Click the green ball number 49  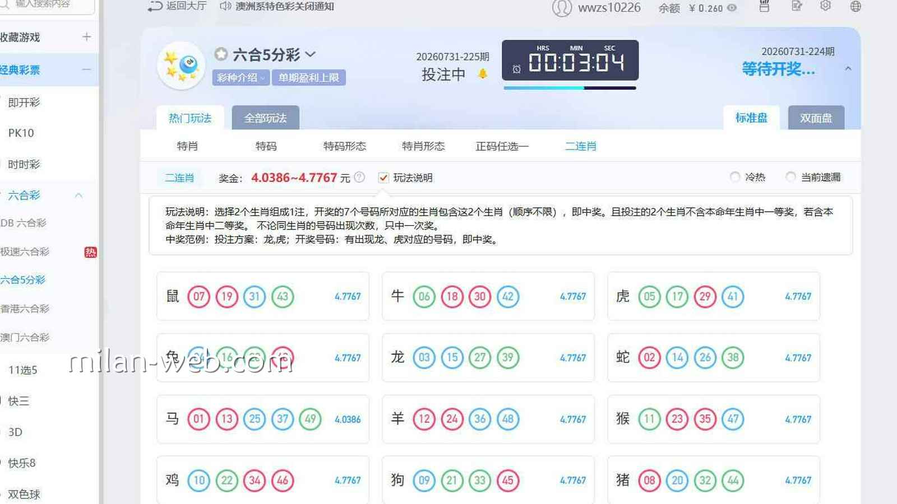tap(311, 419)
